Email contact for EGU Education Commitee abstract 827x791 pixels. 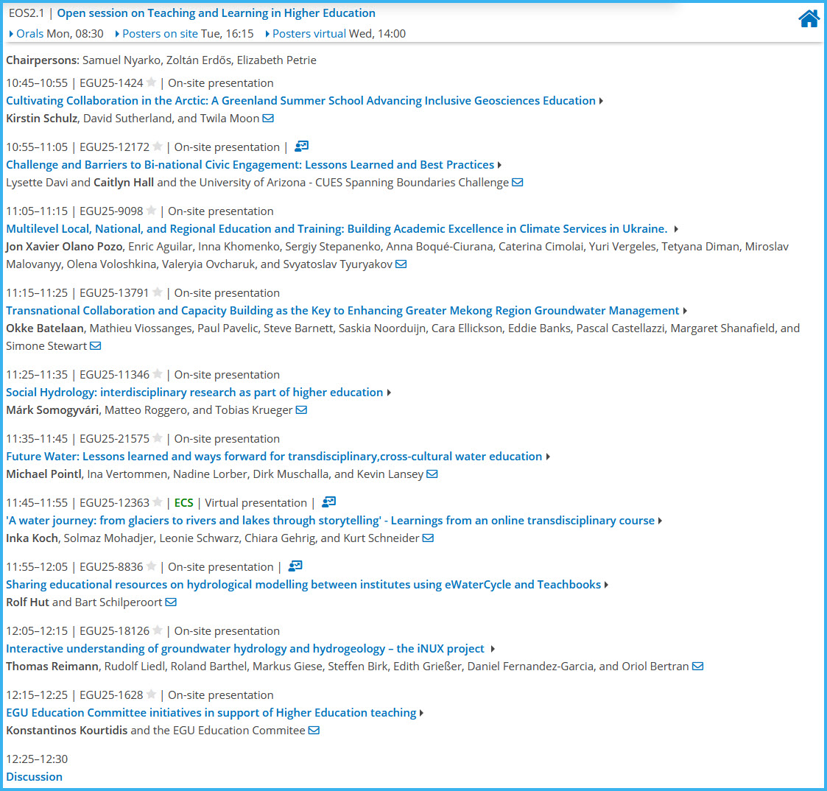tap(314, 731)
